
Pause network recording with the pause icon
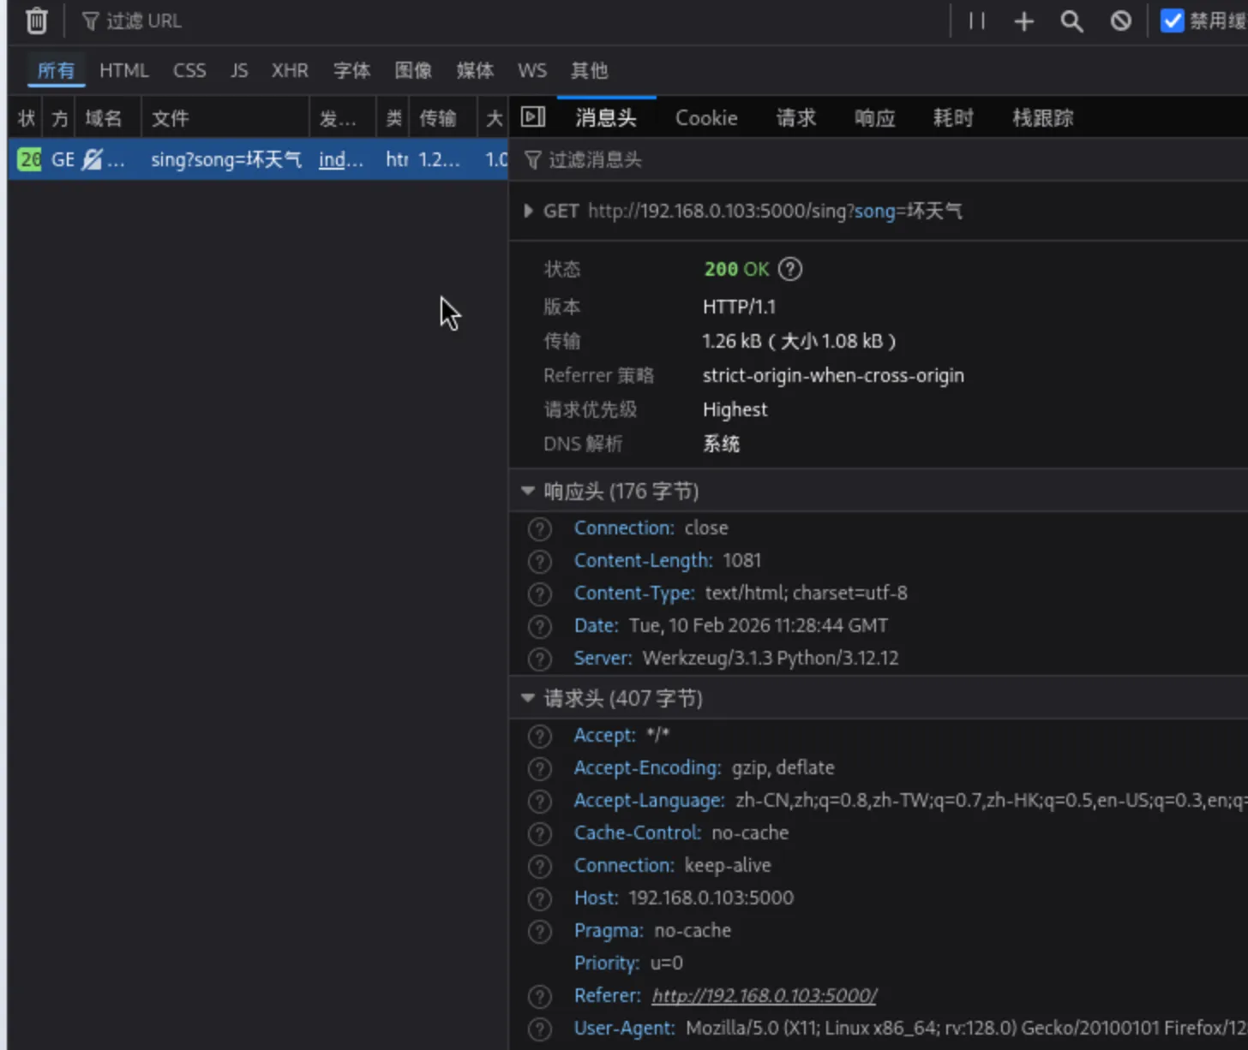[976, 21]
